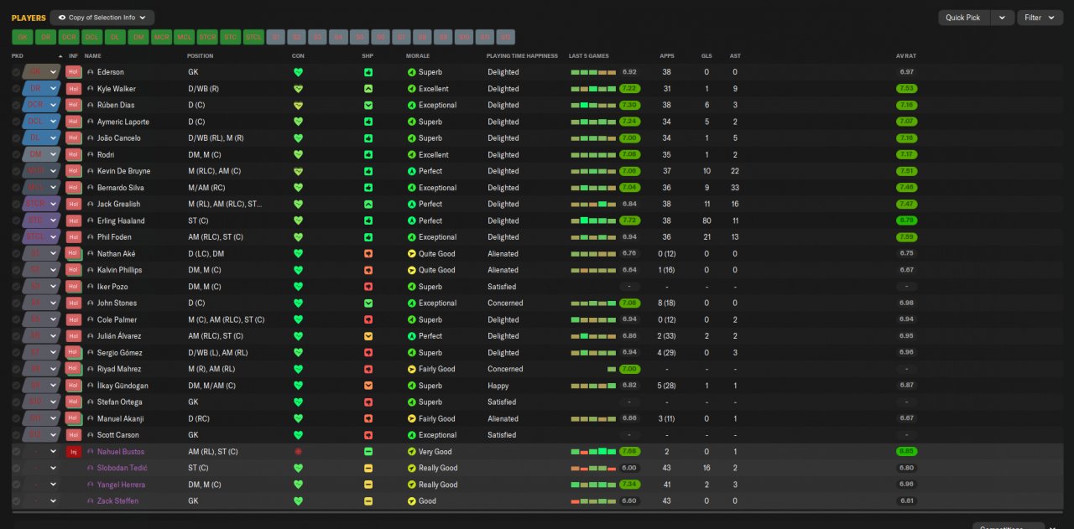Open the position dropdown for Erling Haaland

54,220
